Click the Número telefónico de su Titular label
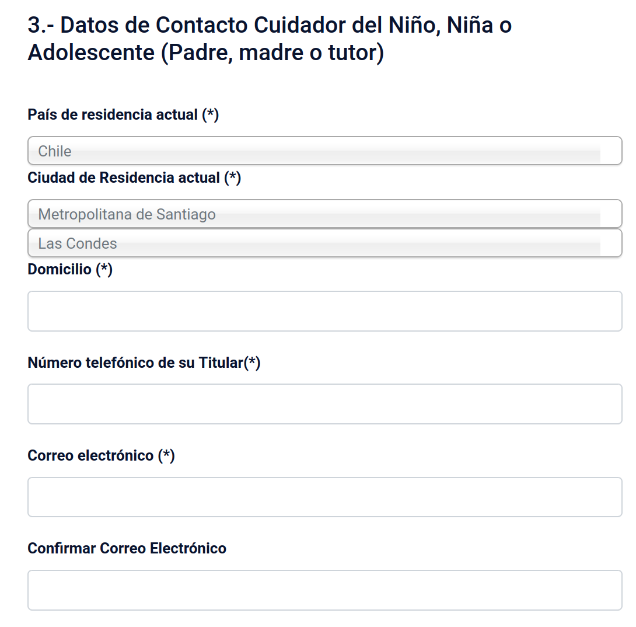This screenshot has height=627, width=636. (134, 363)
